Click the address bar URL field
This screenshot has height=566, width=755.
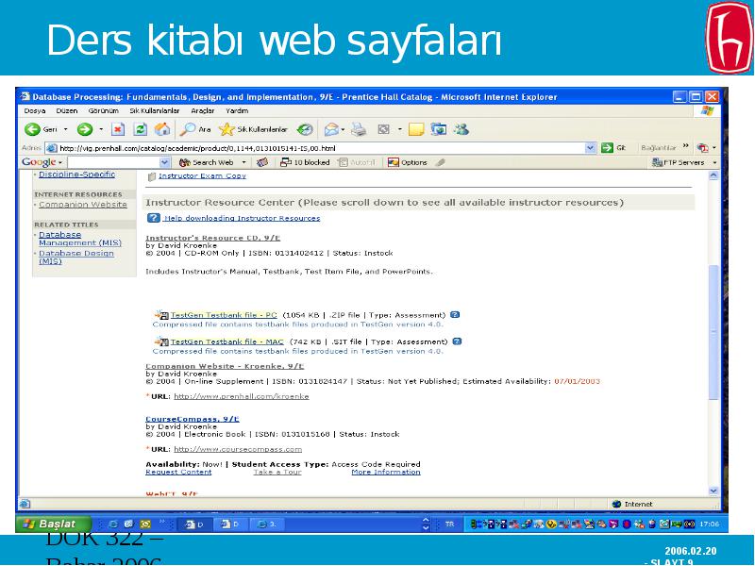click(x=315, y=148)
